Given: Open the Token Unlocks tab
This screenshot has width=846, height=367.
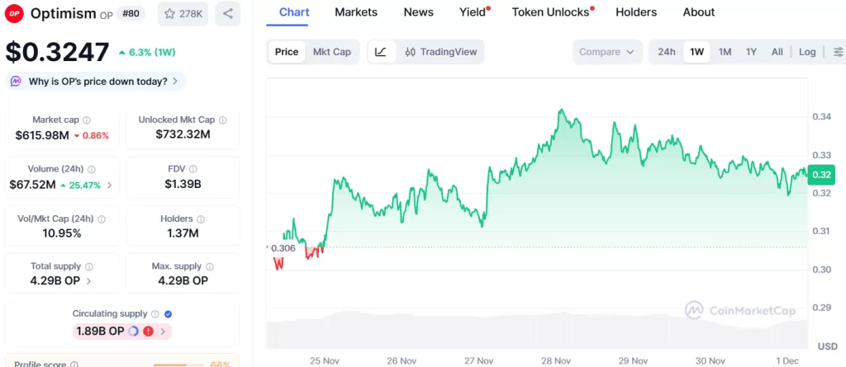Looking at the screenshot, I should (x=551, y=12).
